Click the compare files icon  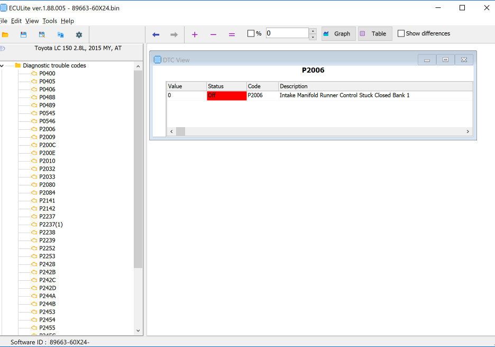pos(60,35)
